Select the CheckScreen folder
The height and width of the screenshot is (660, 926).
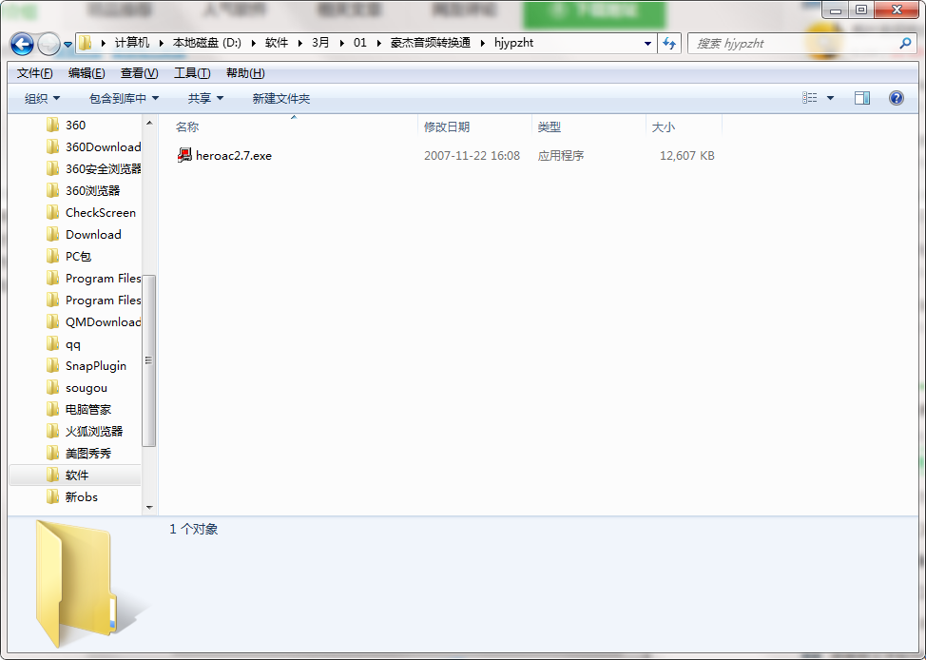point(101,212)
